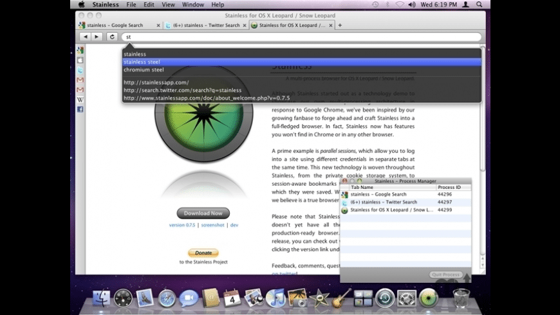The width and height of the screenshot is (560, 315).
Task: Select the search.twitter.com URL suggestion
Action: tap(302, 90)
